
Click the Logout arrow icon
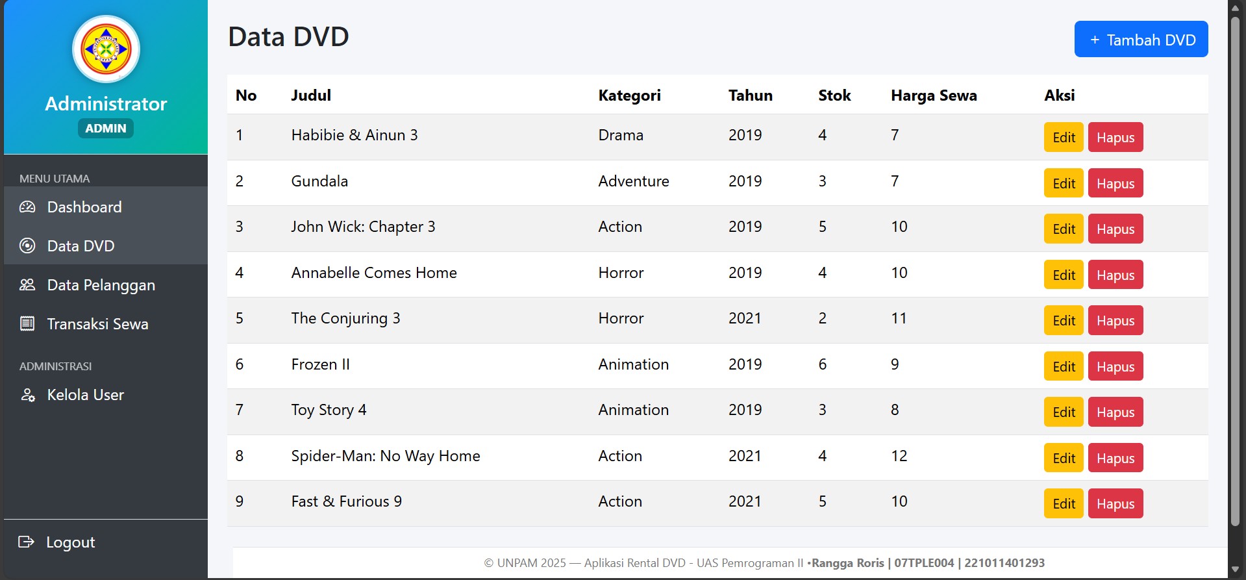point(26,542)
